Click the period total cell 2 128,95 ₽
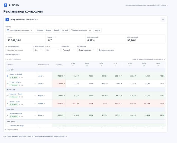This screenshot has width=177, height=143. coord(59,115)
